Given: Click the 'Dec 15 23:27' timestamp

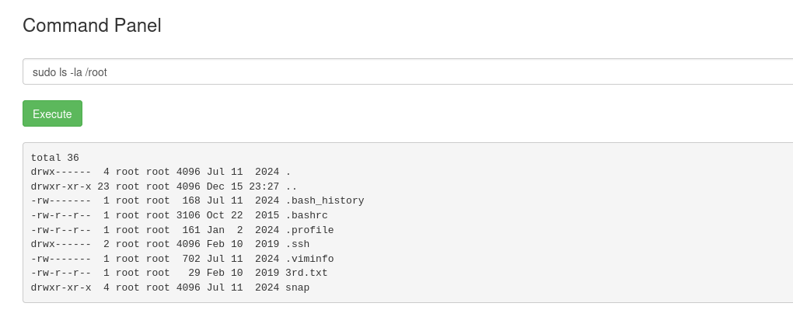Looking at the screenshot, I should [243, 186].
